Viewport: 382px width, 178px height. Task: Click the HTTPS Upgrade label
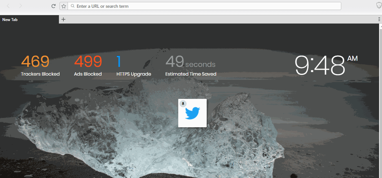tap(134, 74)
